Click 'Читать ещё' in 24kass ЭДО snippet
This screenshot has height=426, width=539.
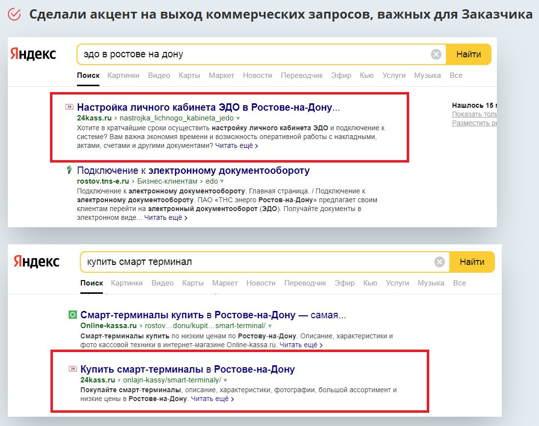tap(237, 145)
